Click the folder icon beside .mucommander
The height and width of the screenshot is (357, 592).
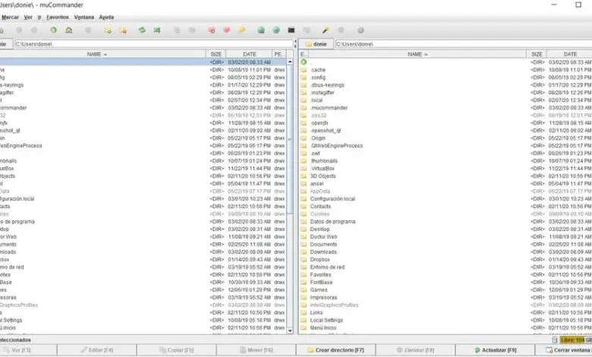point(304,108)
